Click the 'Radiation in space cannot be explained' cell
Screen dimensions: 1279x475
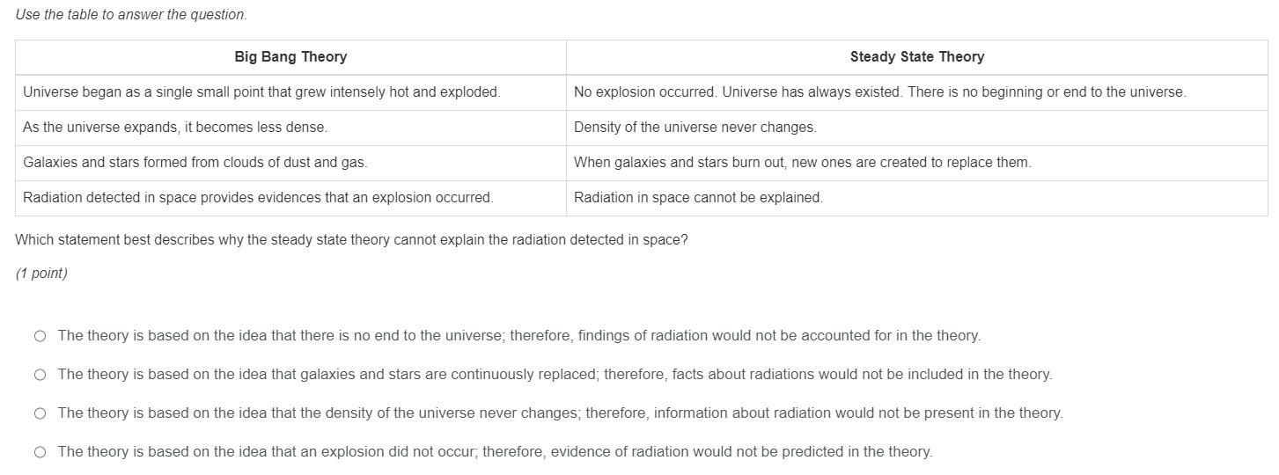click(x=698, y=198)
